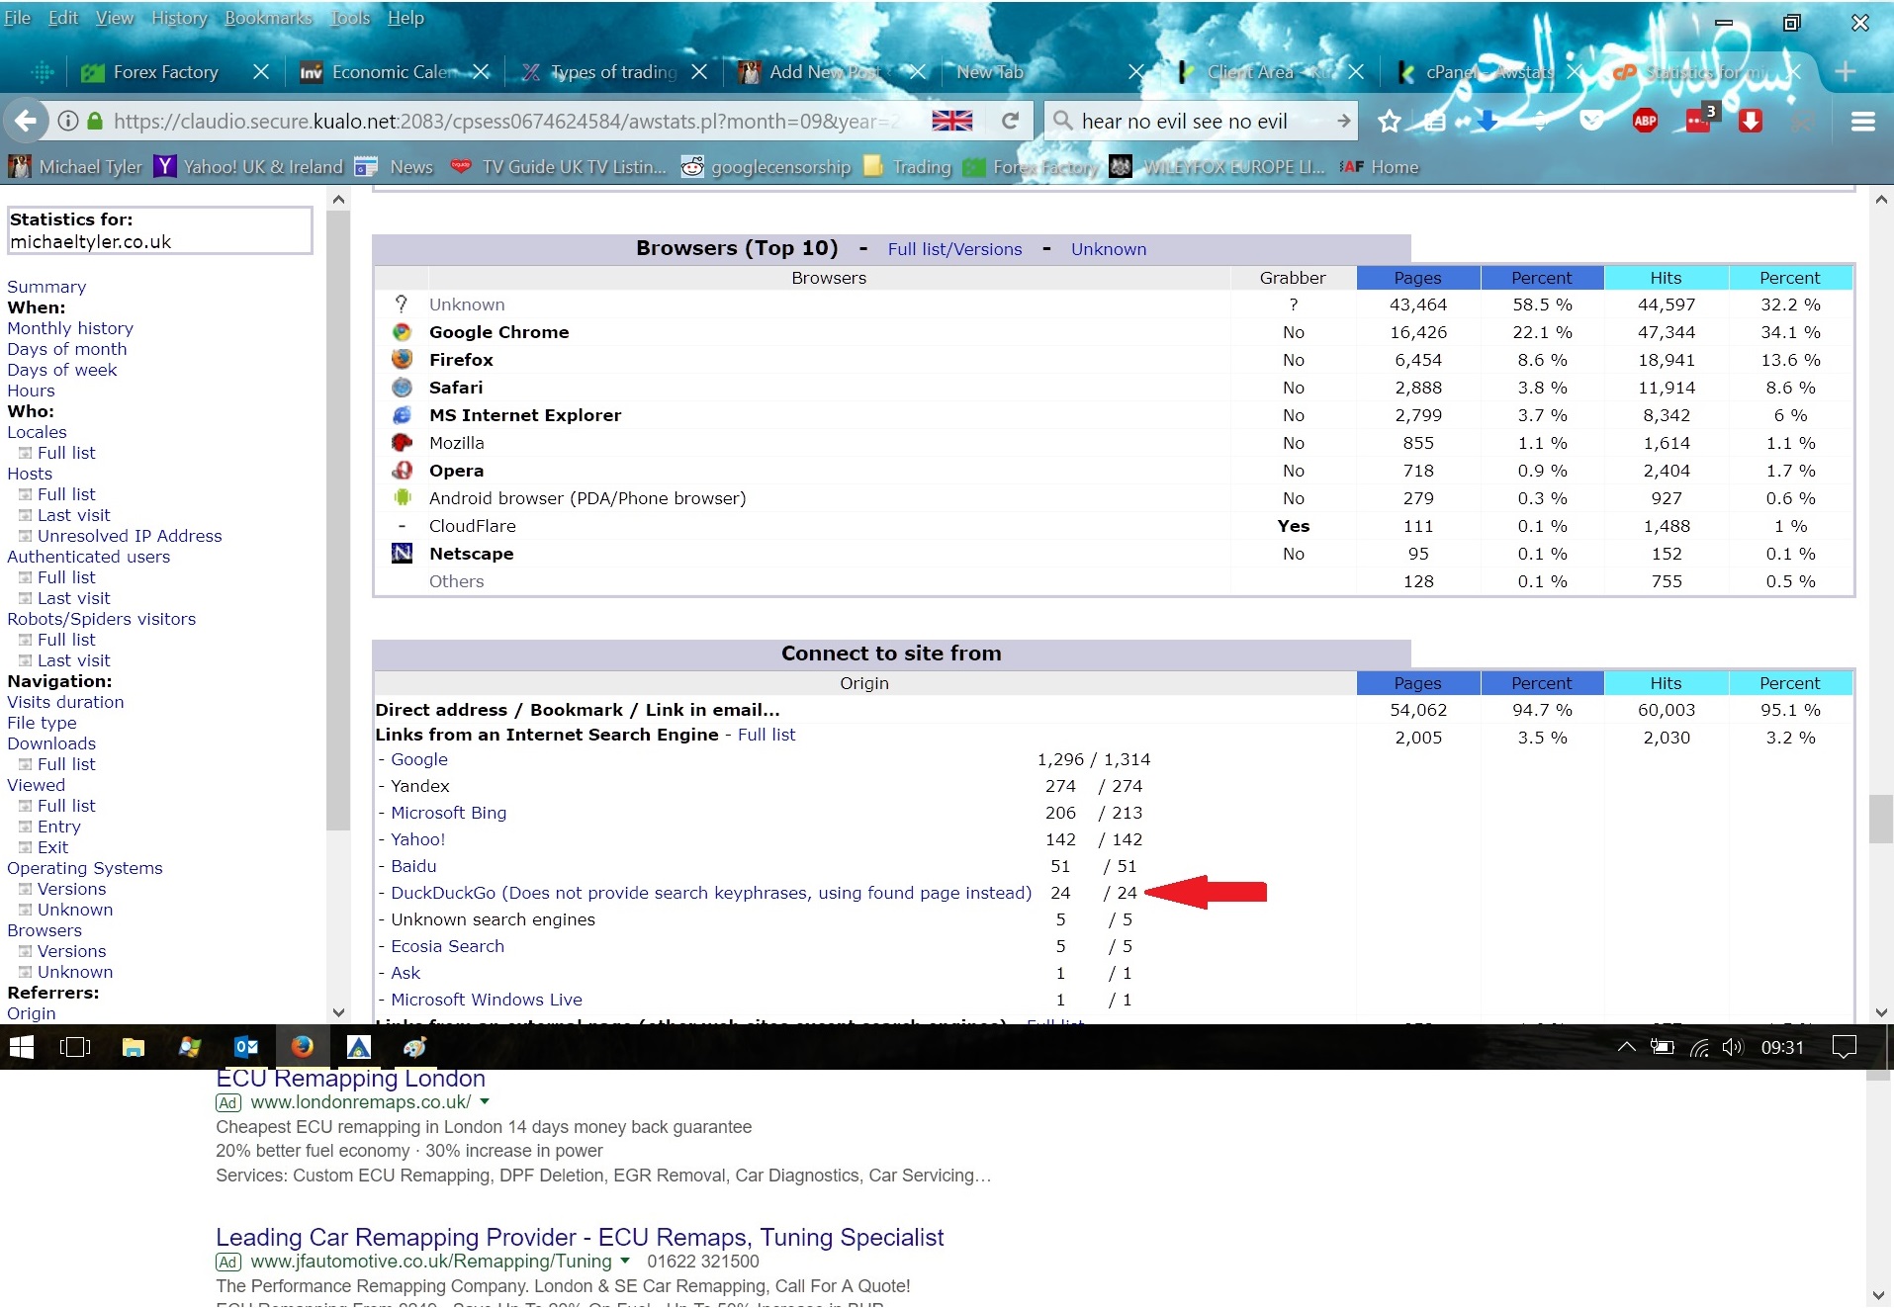Open the Unknown browsers link in header
The image size is (1894, 1308).
[x=1109, y=249]
